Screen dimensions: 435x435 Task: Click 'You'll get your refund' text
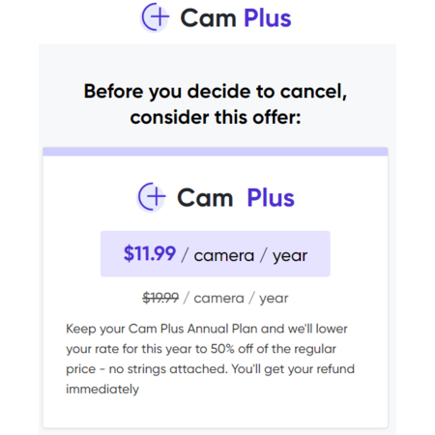tap(293, 369)
